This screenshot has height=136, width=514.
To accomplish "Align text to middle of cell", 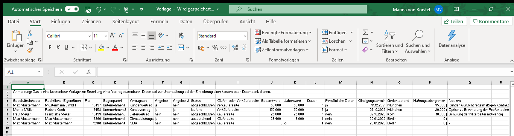I will [143, 36].
